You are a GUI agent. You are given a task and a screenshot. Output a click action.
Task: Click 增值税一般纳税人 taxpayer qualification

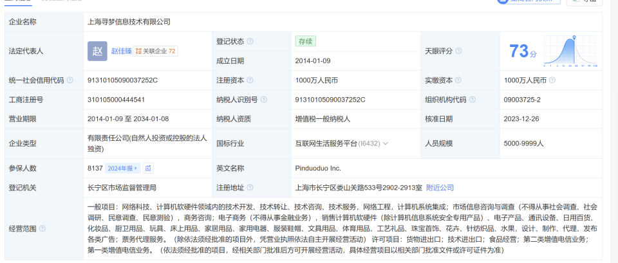tap(323, 119)
